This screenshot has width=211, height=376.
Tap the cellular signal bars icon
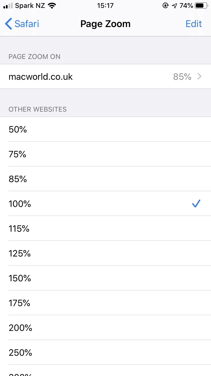[8, 6]
